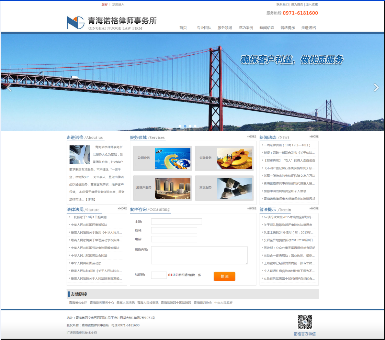Click the 设为首页 top link
The width and height of the screenshot is (385, 340).
pos(297,4)
